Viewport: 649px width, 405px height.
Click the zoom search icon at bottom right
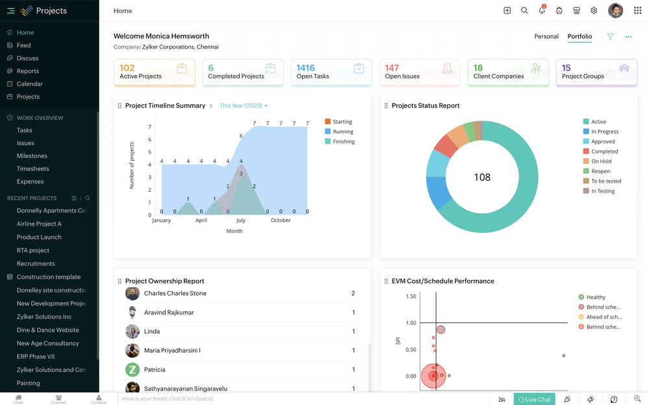637,399
